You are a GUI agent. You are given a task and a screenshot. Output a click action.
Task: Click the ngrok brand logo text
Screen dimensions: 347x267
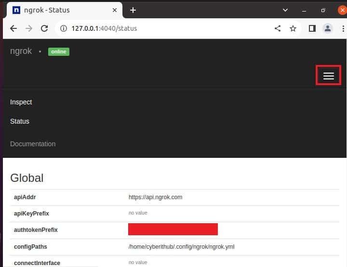point(21,51)
